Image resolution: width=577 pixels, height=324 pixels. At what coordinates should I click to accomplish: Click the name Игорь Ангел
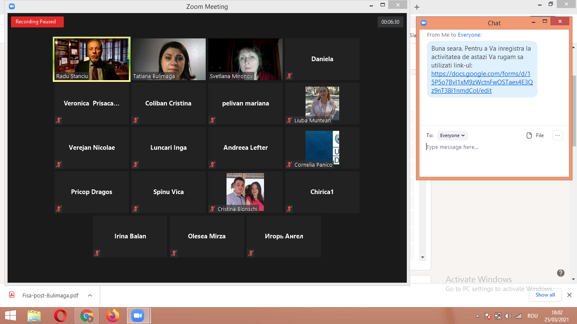(x=284, y=236)
